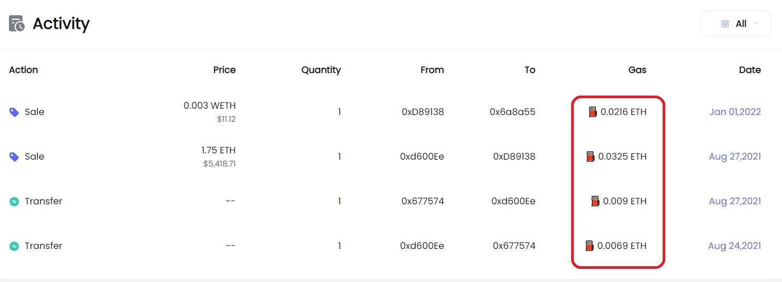Click the Price column header
This screenshot has height=282, width=782.
[x=225, y=70]
